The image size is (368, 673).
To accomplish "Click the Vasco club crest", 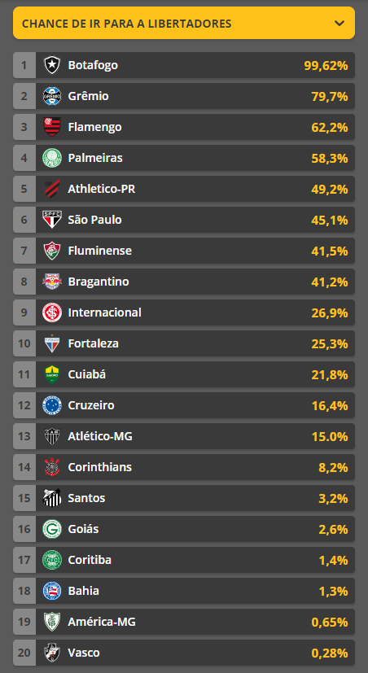I will coord(52,653).
